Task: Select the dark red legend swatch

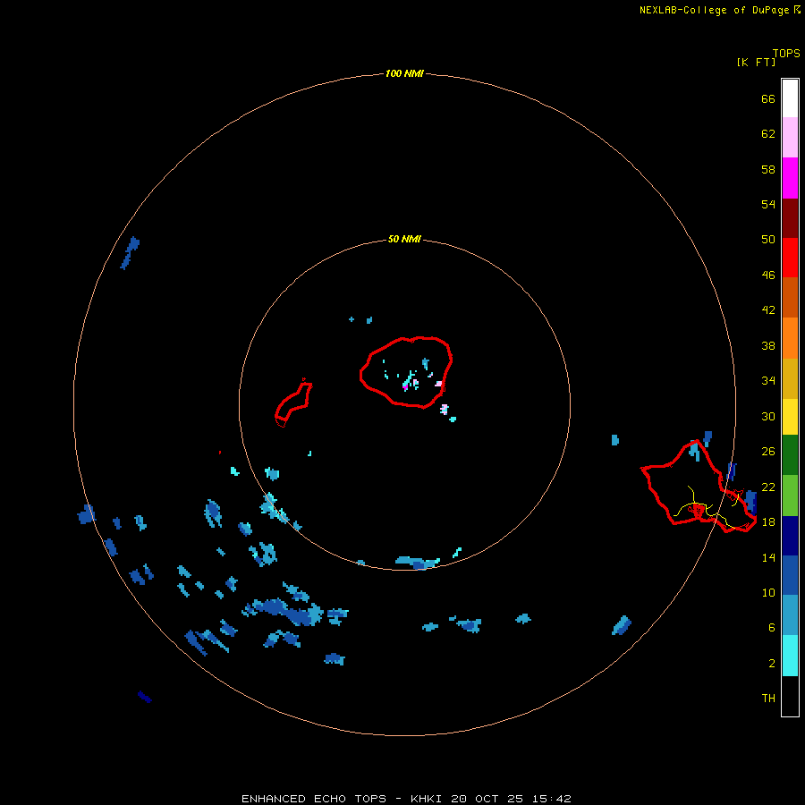Action: [x=790, y=217]
